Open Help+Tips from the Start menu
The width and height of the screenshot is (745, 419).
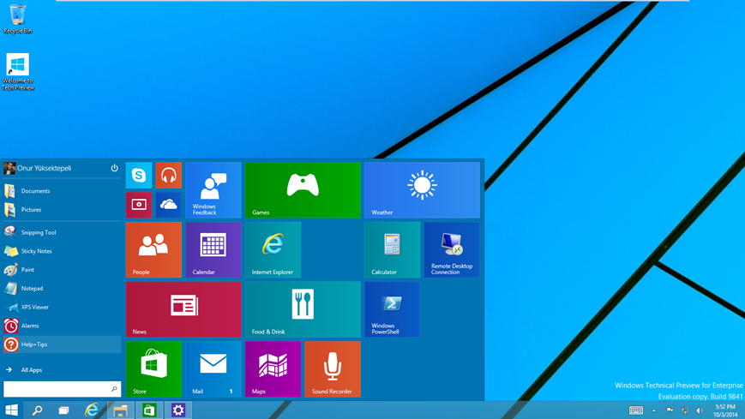62,344
